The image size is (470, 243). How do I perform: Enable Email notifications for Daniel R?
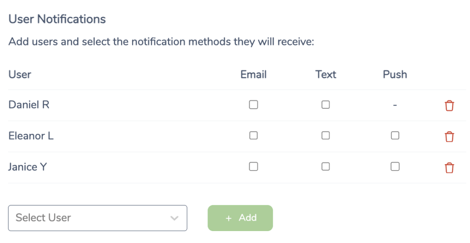coord(253,105)
